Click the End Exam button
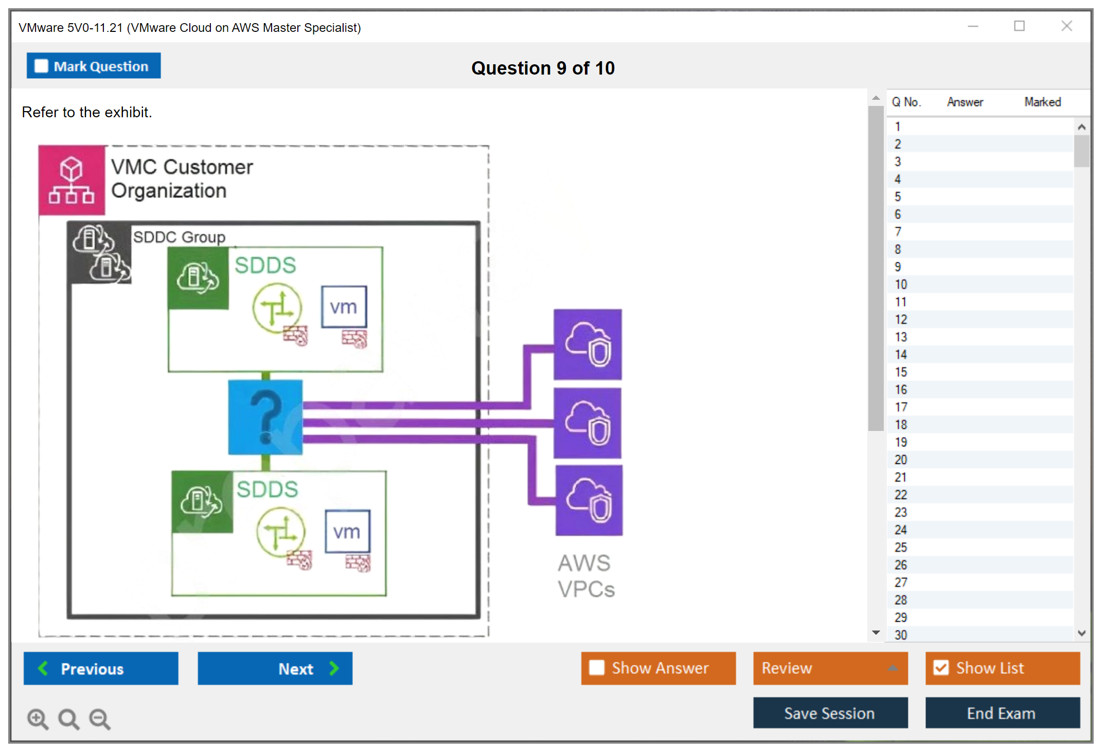 (1002, 713)
